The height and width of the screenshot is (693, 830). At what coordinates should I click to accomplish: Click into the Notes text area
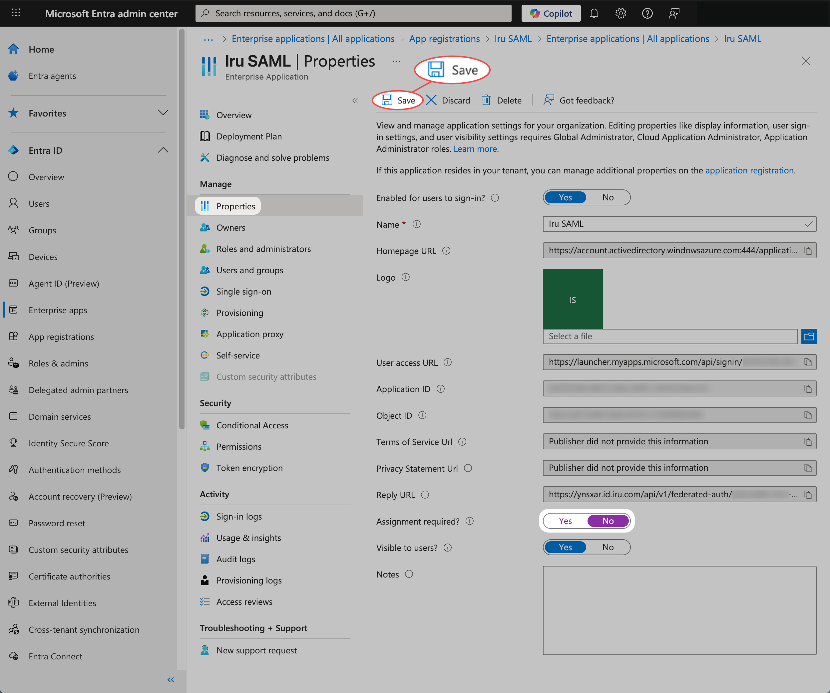[679, 610]
